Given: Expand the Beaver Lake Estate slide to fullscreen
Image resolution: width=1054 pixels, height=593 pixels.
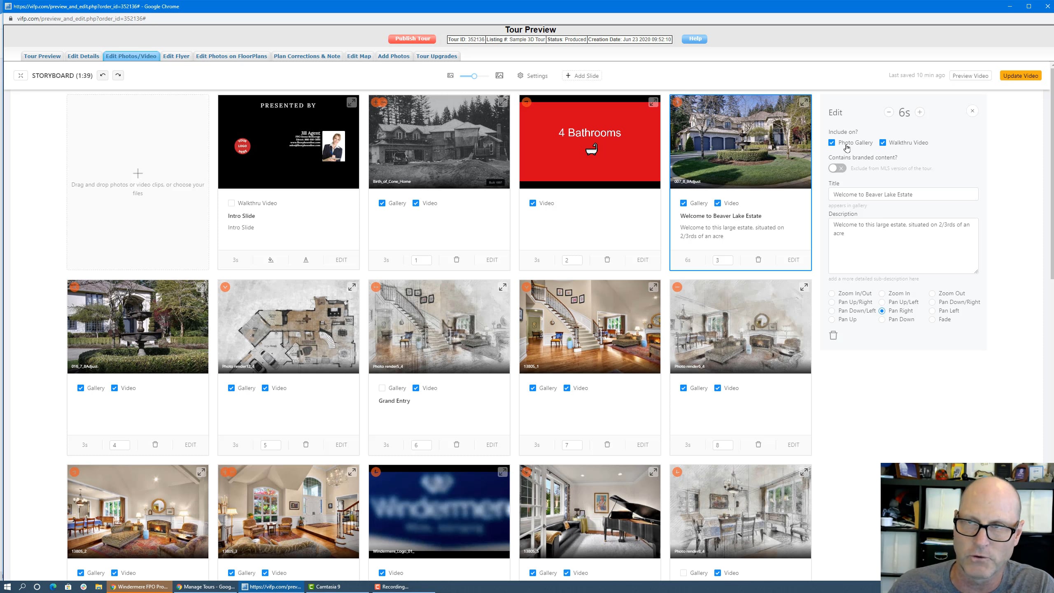Looking at the screenshot, I should point(804,102).
